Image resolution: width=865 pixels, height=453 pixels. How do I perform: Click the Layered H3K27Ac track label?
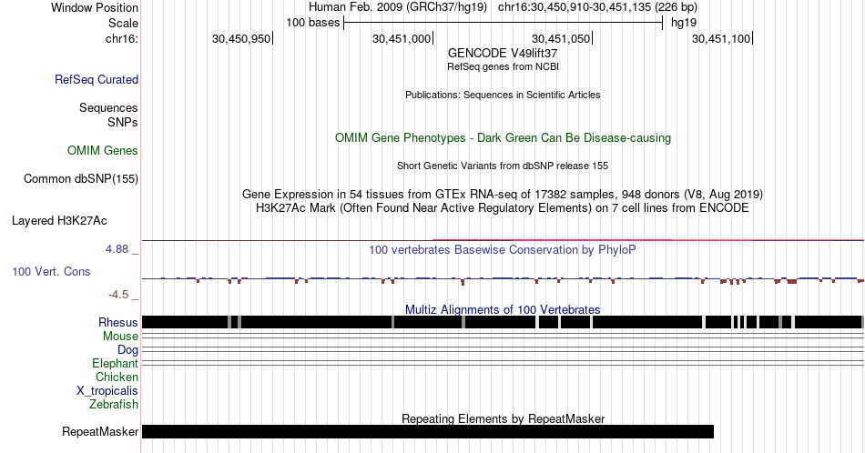(59, 220)
